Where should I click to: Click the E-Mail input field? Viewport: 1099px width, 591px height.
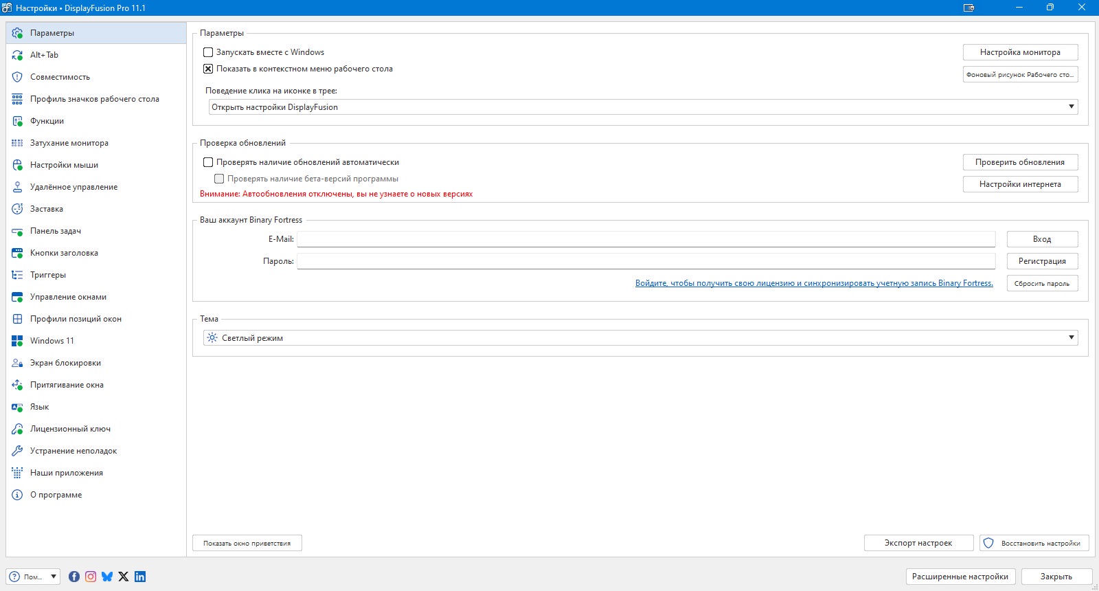(646, 239)
